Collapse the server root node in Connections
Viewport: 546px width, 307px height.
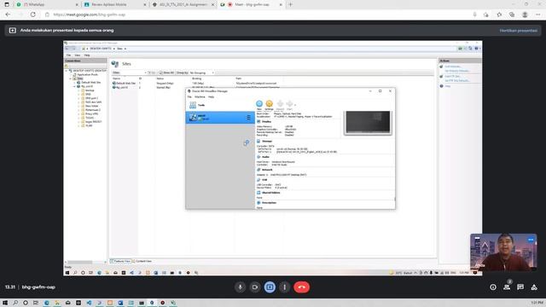coord(67,71)
